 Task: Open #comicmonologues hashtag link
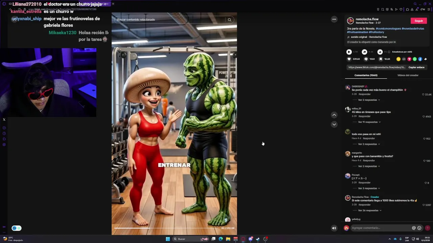(388, 29)
